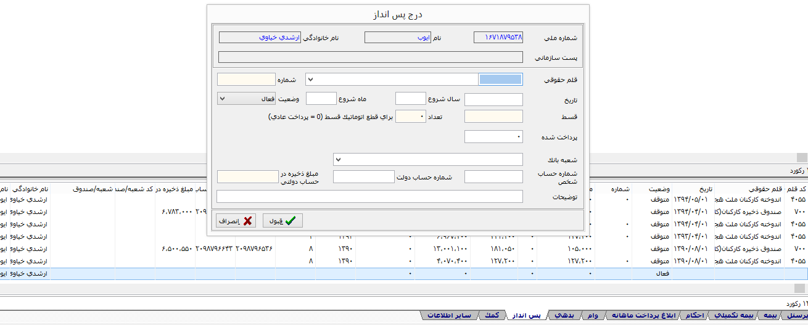Viewport: 808px width, 325px height.
Task: Click the مبلغ ذخیره در حساب دولتی field
Action: tap(248, 177)
